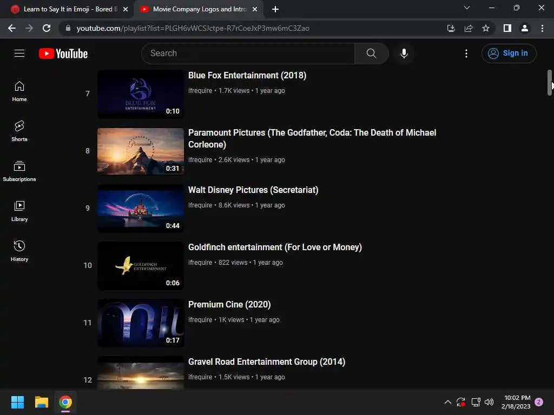
Task: Click the site lock icon
Action: 68,28
